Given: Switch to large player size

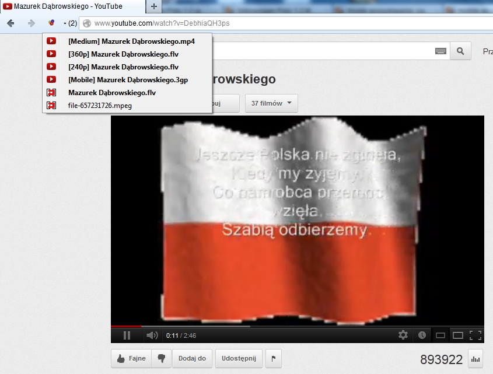Looking at the screenshot, I should pyautogui.click(x=458, y=335).
